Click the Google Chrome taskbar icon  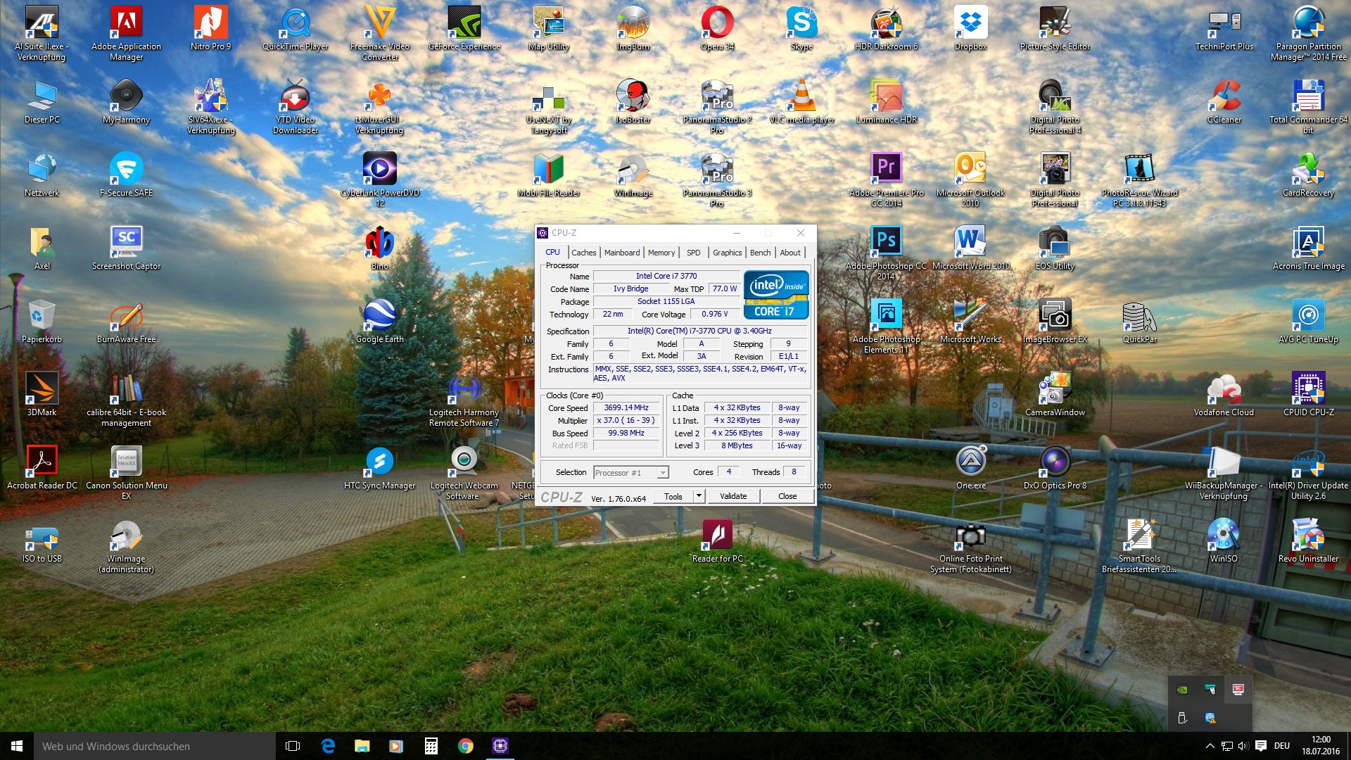[465, 746]
